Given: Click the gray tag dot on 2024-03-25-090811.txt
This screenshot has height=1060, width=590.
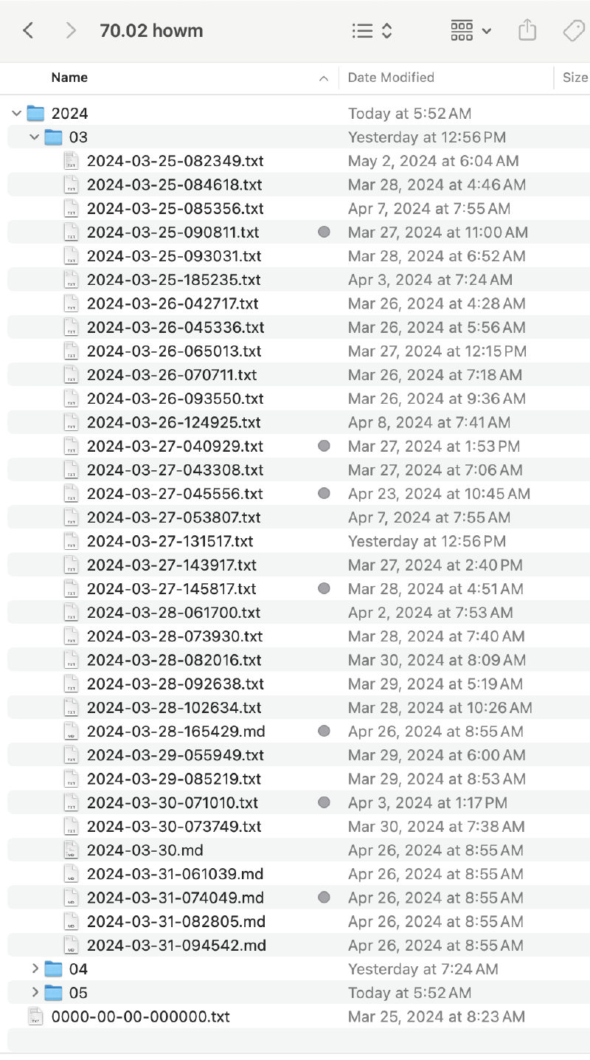Looking at the screenshot, I should 324,233.
